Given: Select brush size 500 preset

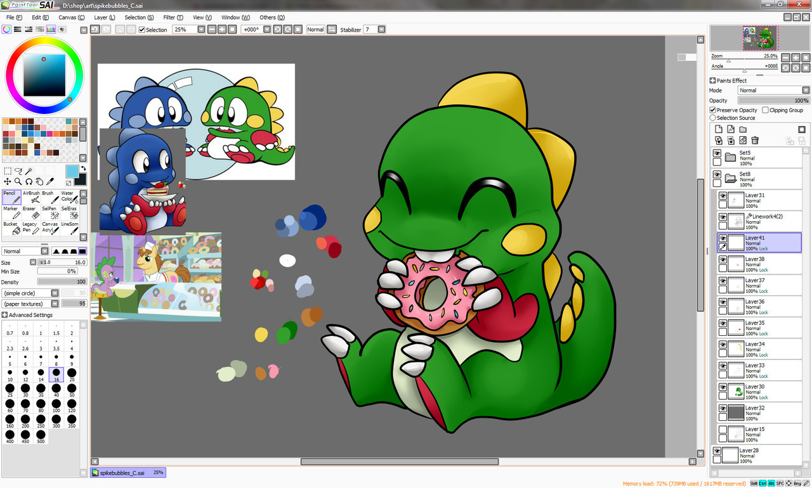Looking at the screenshot, I should (41, 437).
